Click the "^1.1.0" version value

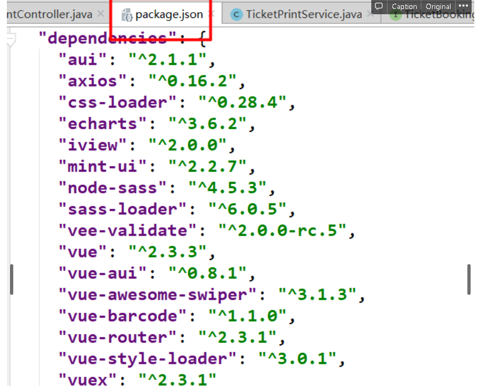click(247, 316)
